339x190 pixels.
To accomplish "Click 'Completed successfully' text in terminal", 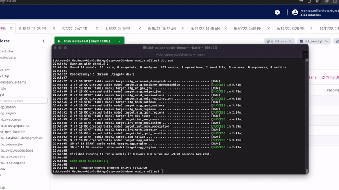I will [x=89, y=161].
